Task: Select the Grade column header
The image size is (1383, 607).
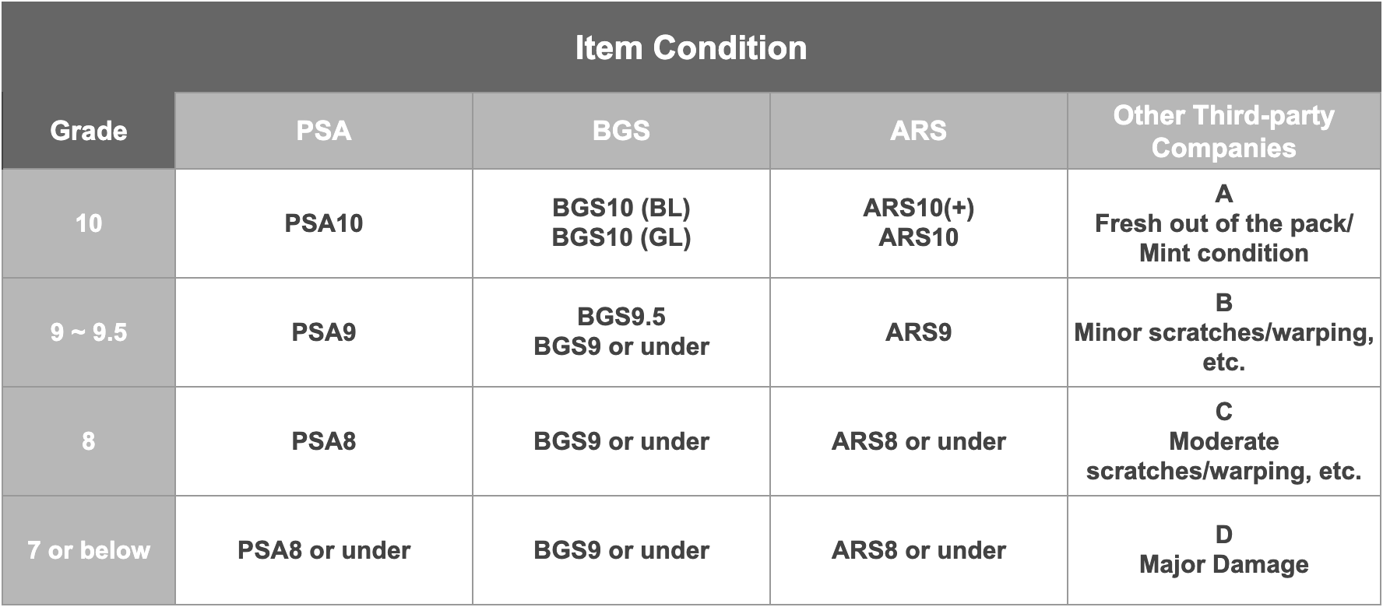Action: (89, 131)
